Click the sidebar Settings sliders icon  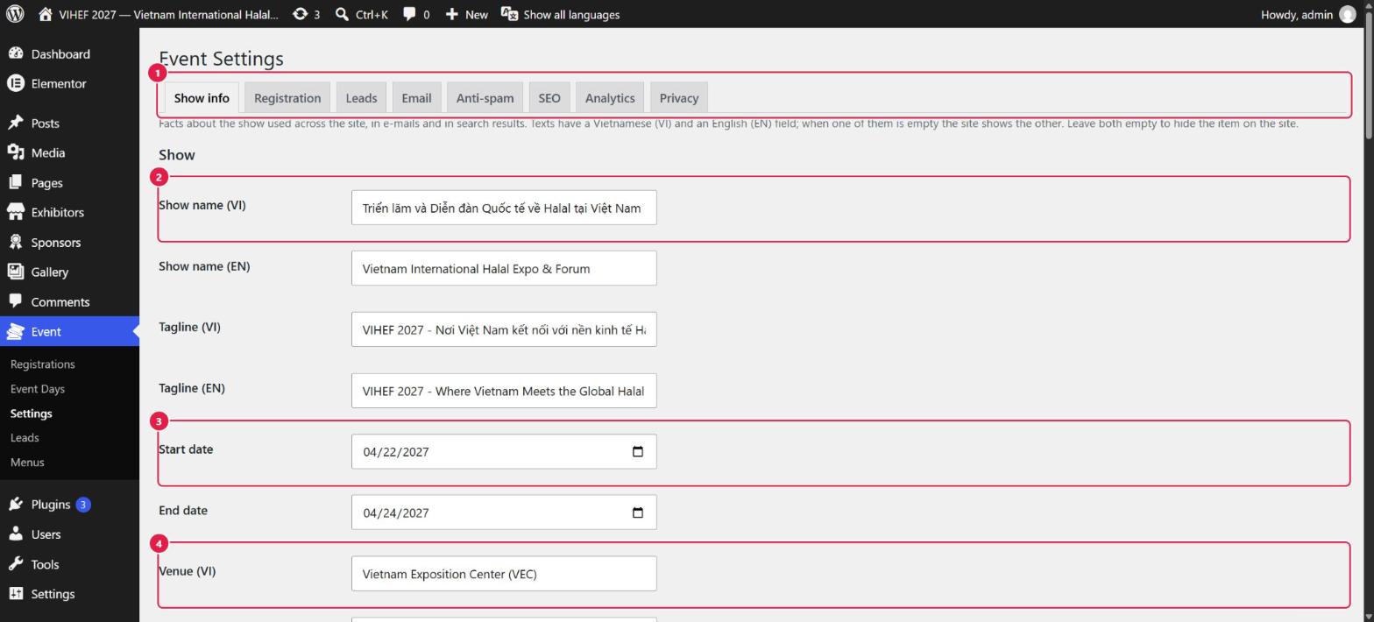[x=16, y=594]
